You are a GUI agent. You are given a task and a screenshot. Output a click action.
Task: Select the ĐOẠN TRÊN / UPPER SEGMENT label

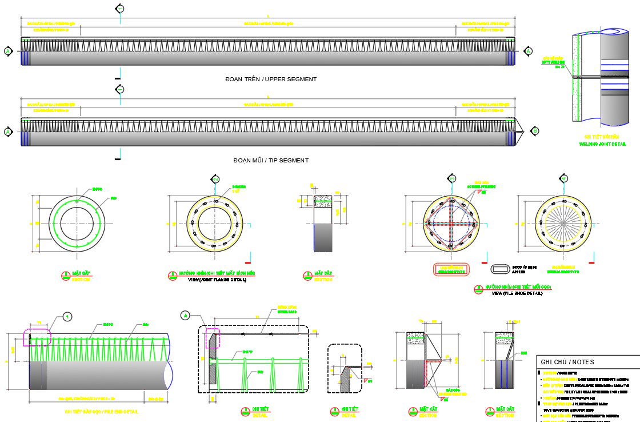click(271, 79)
